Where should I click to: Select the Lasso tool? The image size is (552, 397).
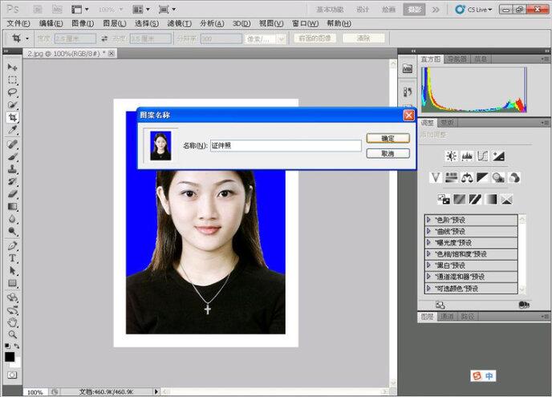click(13, 92)
